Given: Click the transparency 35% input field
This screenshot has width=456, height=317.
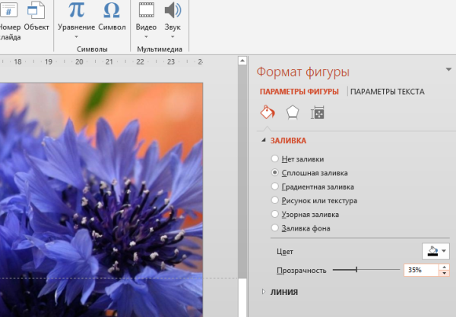Looking at the screenshot, I should pyautogui.click(x=420, y=270).
